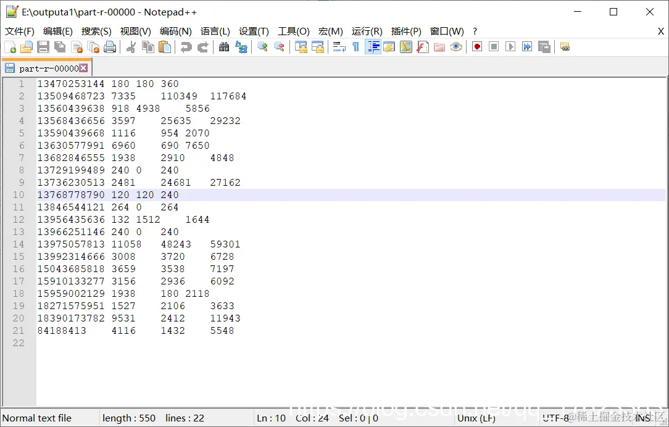The image size is (669, 427).
Task: Click the Stop macro recording square icon
Action: [x=494, y=47]
